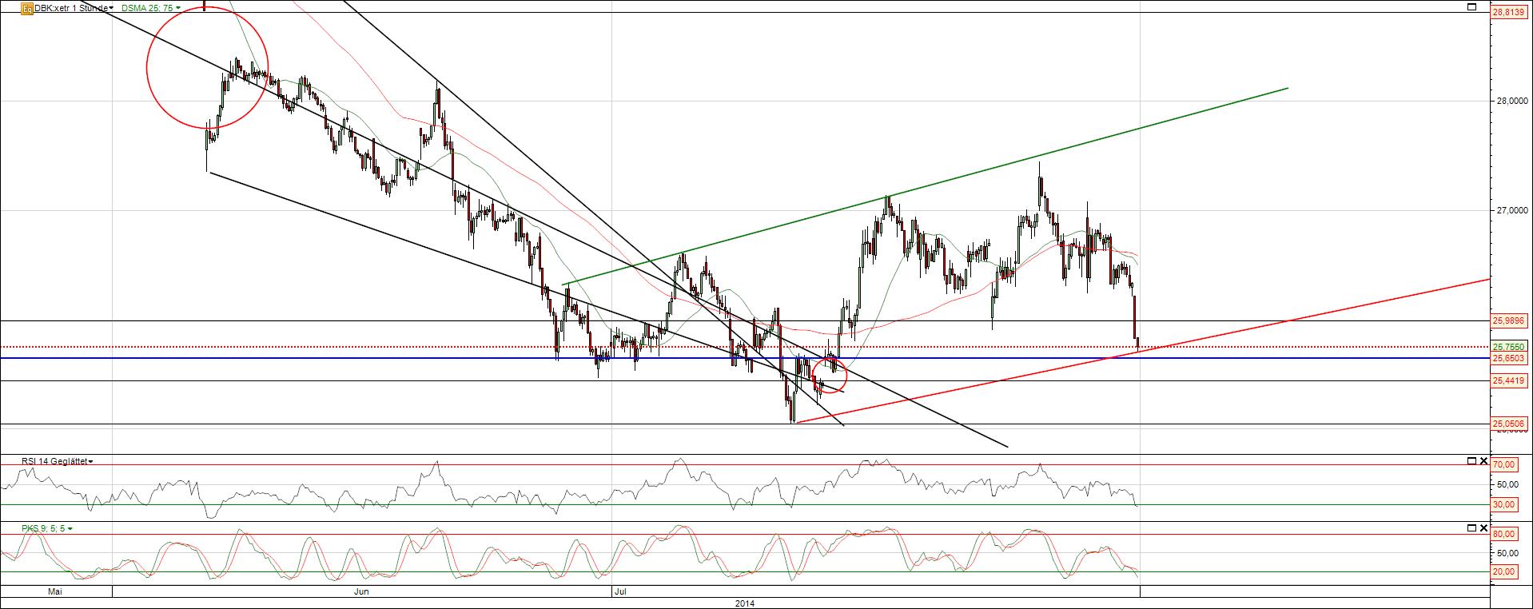Click the RSI 70,00 overbought level label
Screen dimensions: 1533x609
[x=1504, y=464]
